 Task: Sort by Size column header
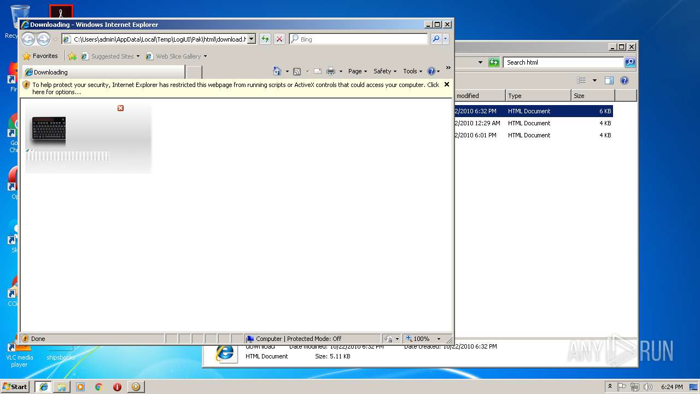[593, 96]
